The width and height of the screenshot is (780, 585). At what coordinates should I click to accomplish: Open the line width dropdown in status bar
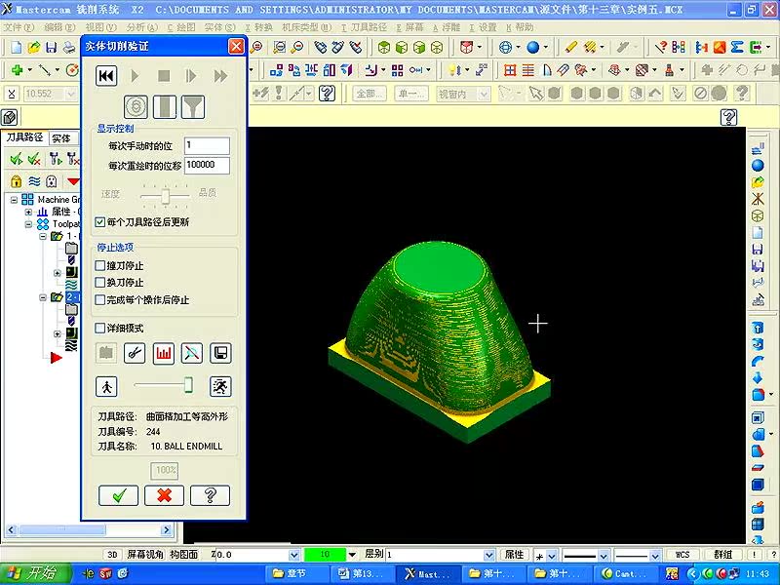tap(655, 555)
